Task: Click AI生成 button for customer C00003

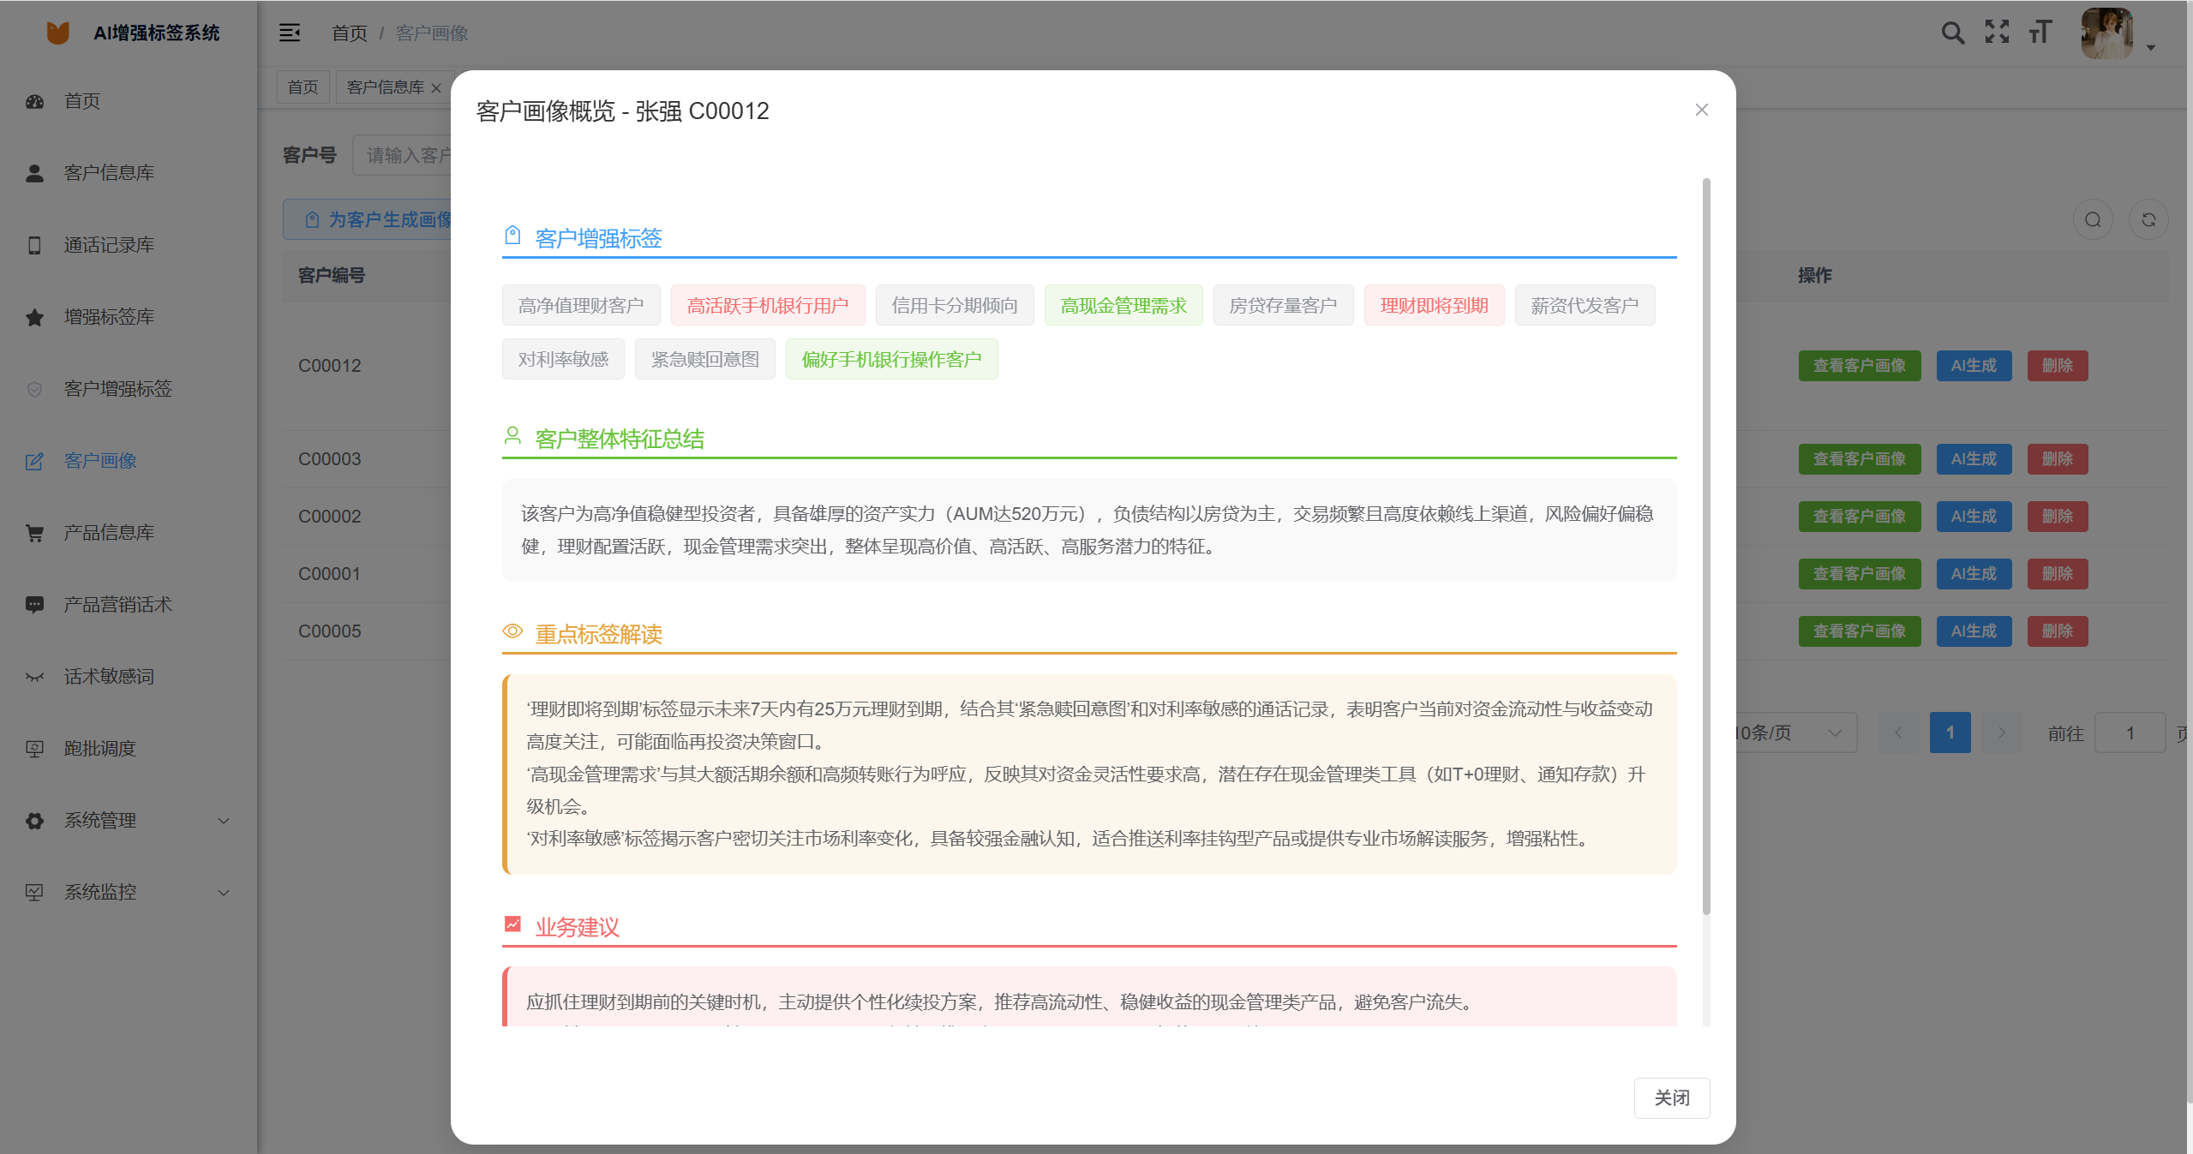Action: (x=1973, y=458)
